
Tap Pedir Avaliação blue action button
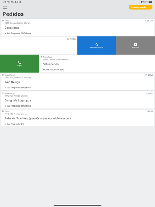(x=97, y=45)
